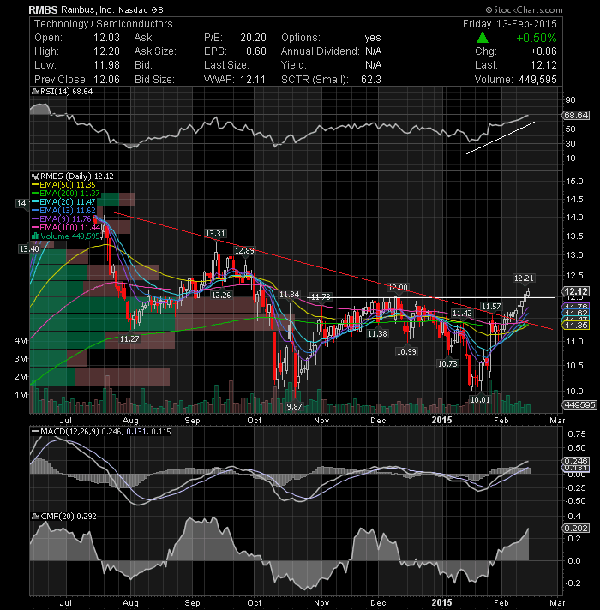Click the 10.73 price label
The image size is (600, 610).
[447, 364]
